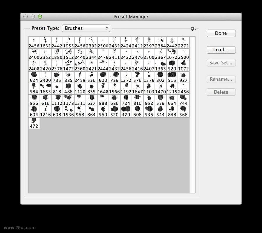The image size is (262, 233).
Task: Click the Done button
Action: [x=221, y=33]
